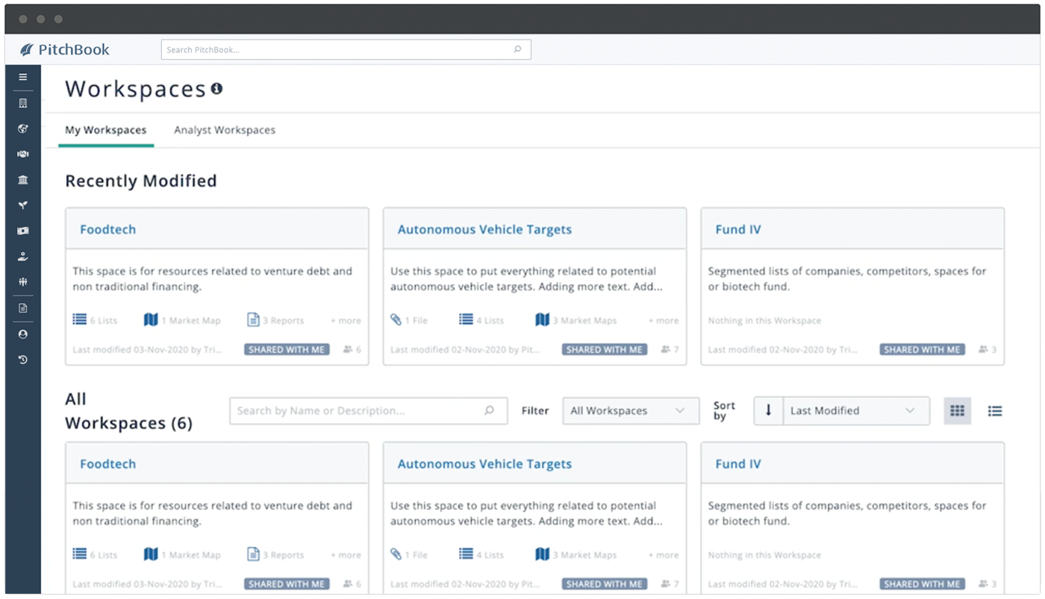1045x599 pixels.
Task: Open the Last Modified sort dropdown
Action: pos(856,411)
